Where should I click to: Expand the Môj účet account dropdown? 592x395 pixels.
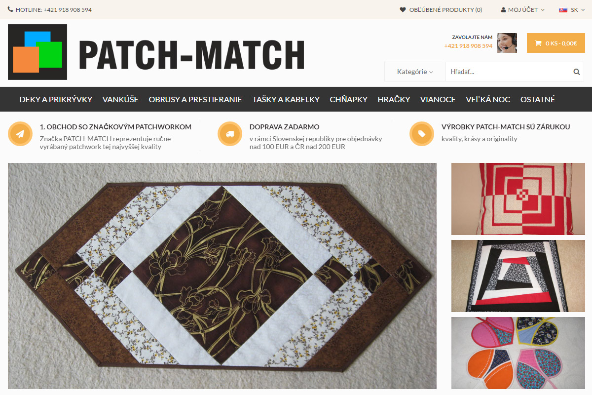click(522, 9)
